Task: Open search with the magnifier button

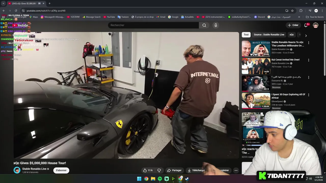Action: coord(204,25)
